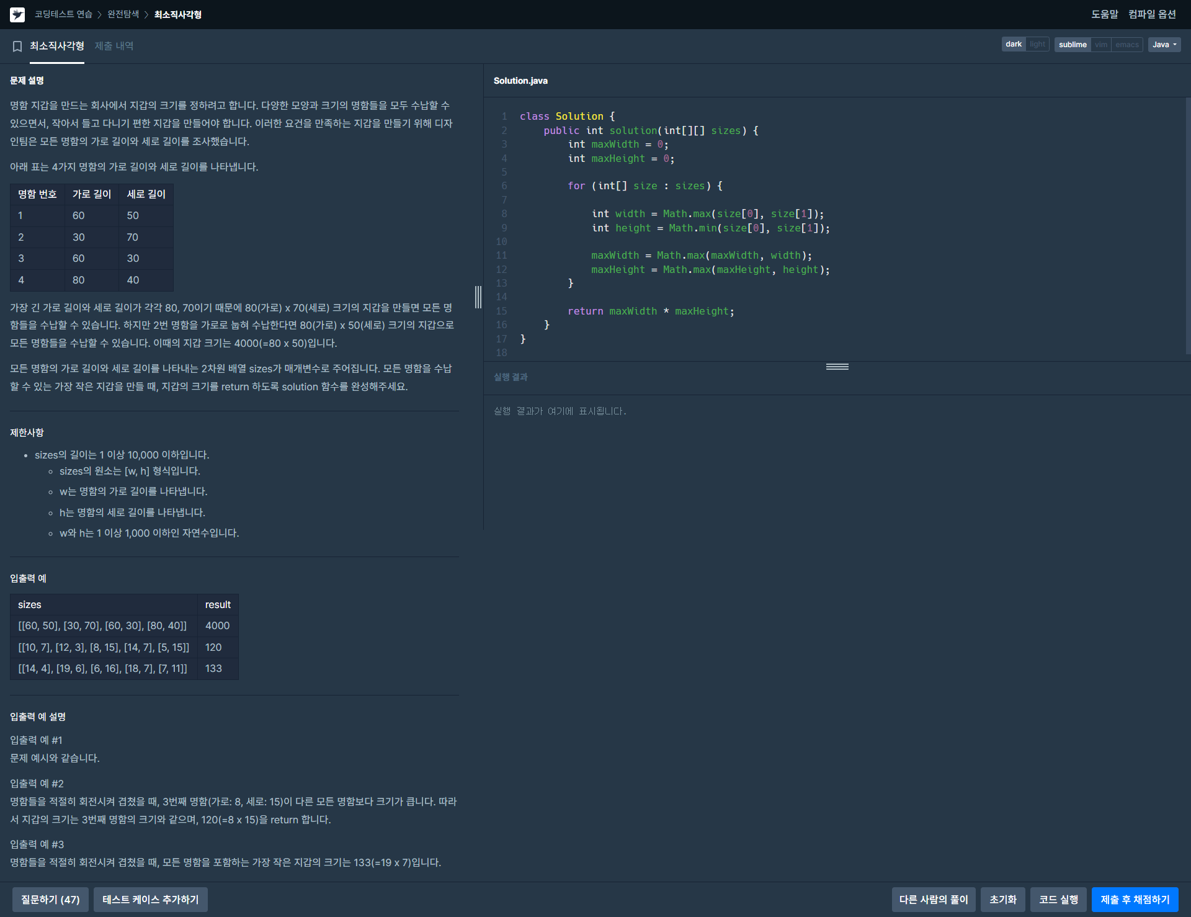Click the Programmers logo icon

17,14
